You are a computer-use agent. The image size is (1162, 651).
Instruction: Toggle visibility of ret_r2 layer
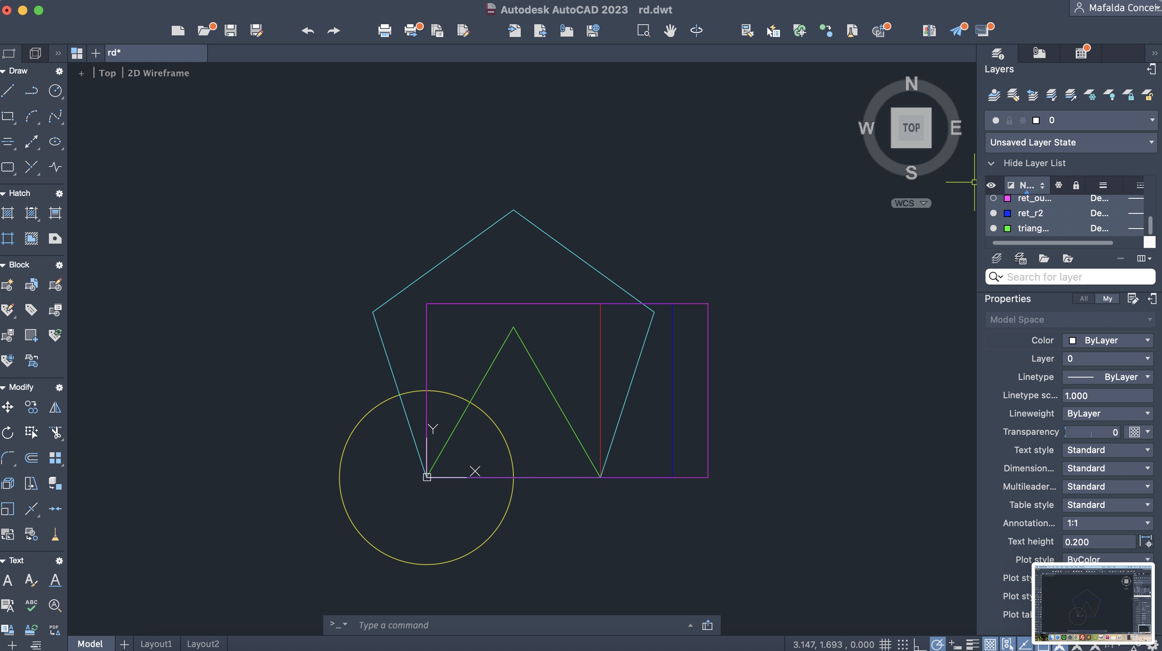pyautogui.click(x=993, y=213)
